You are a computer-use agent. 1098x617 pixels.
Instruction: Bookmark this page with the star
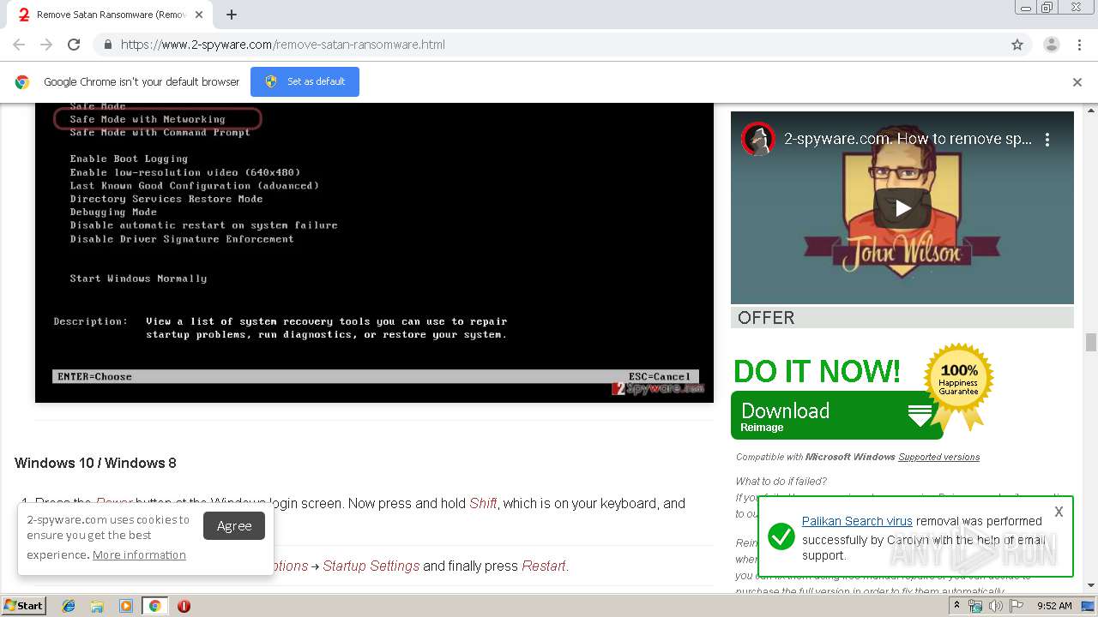tap(1017, 45)
